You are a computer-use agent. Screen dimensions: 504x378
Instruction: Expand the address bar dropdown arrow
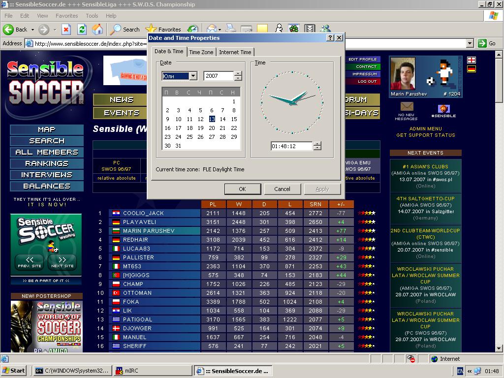470,43
